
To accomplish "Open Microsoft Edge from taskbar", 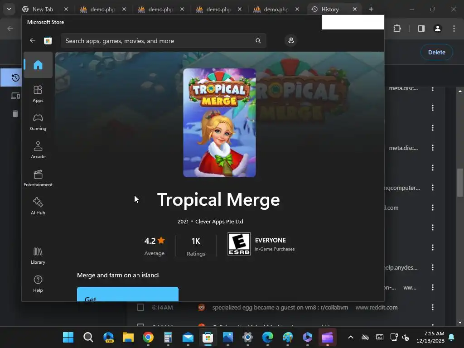I will point(268,337).
